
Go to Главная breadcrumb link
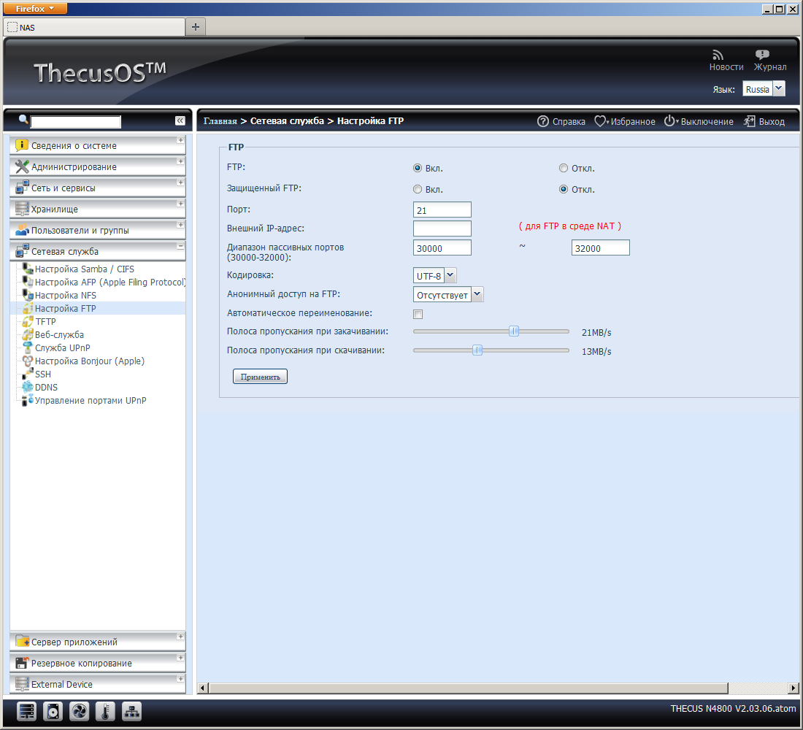tap(220, 121)
